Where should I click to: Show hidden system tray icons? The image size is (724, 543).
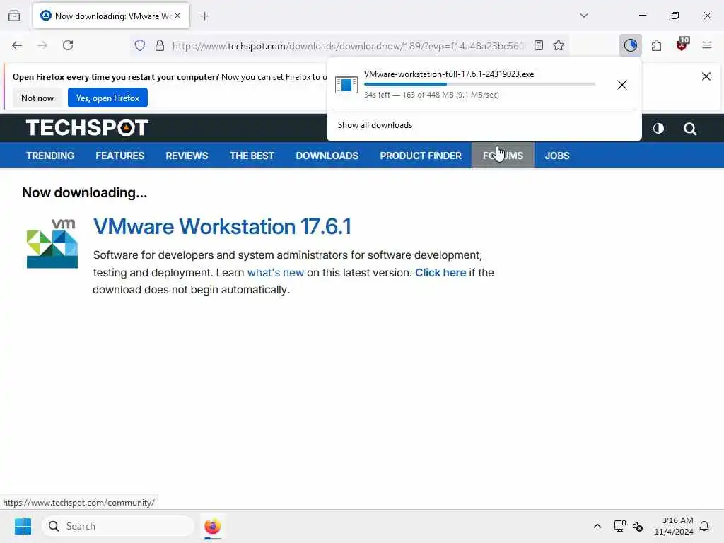coord(597,526)
